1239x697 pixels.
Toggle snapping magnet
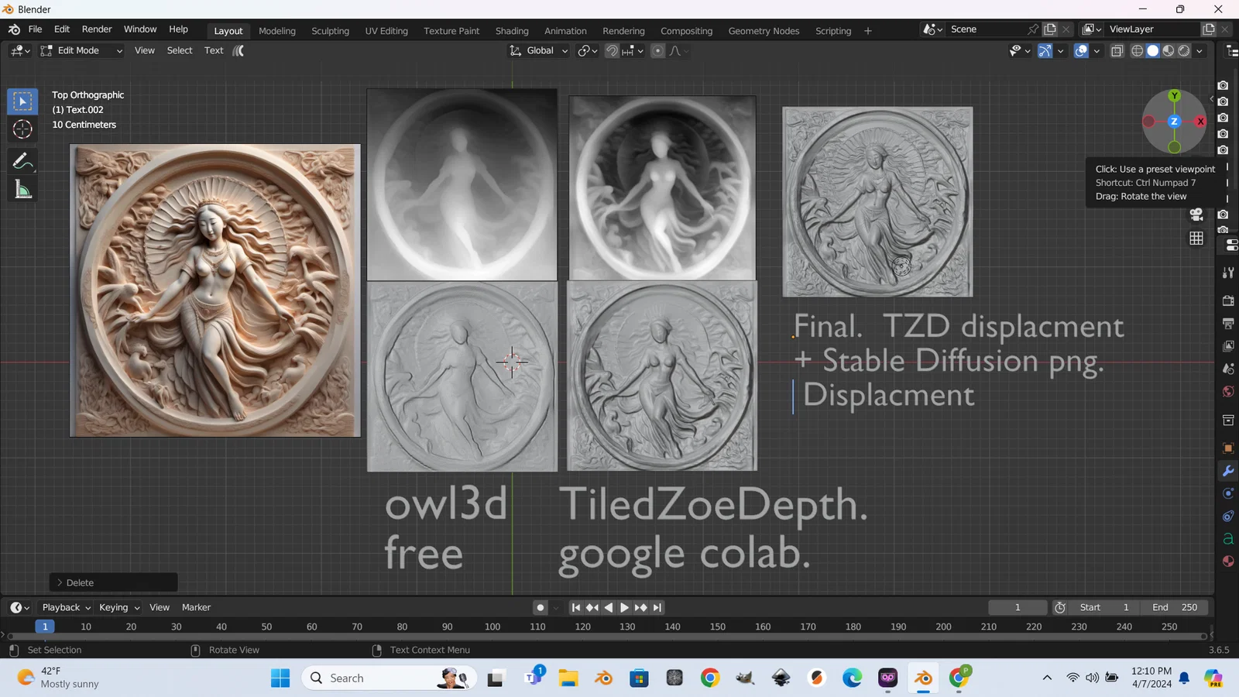tap(612, 51)
